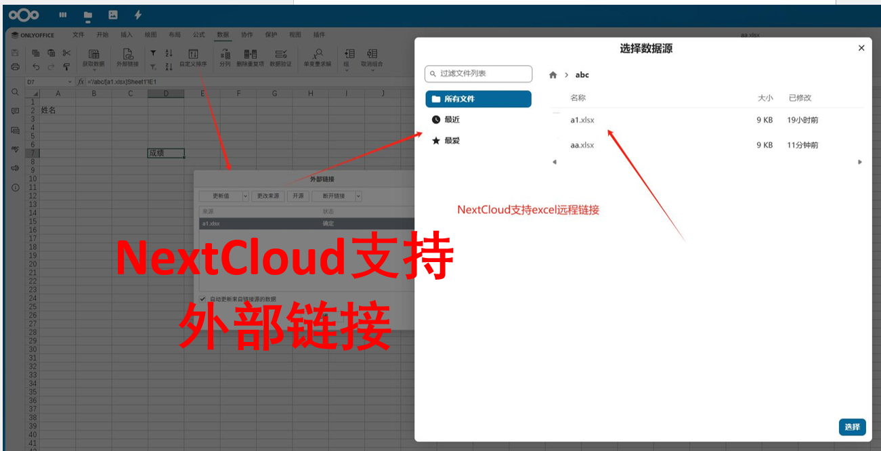
Task: Click the 分列 text to columns icon
Action: pos(225,54)
